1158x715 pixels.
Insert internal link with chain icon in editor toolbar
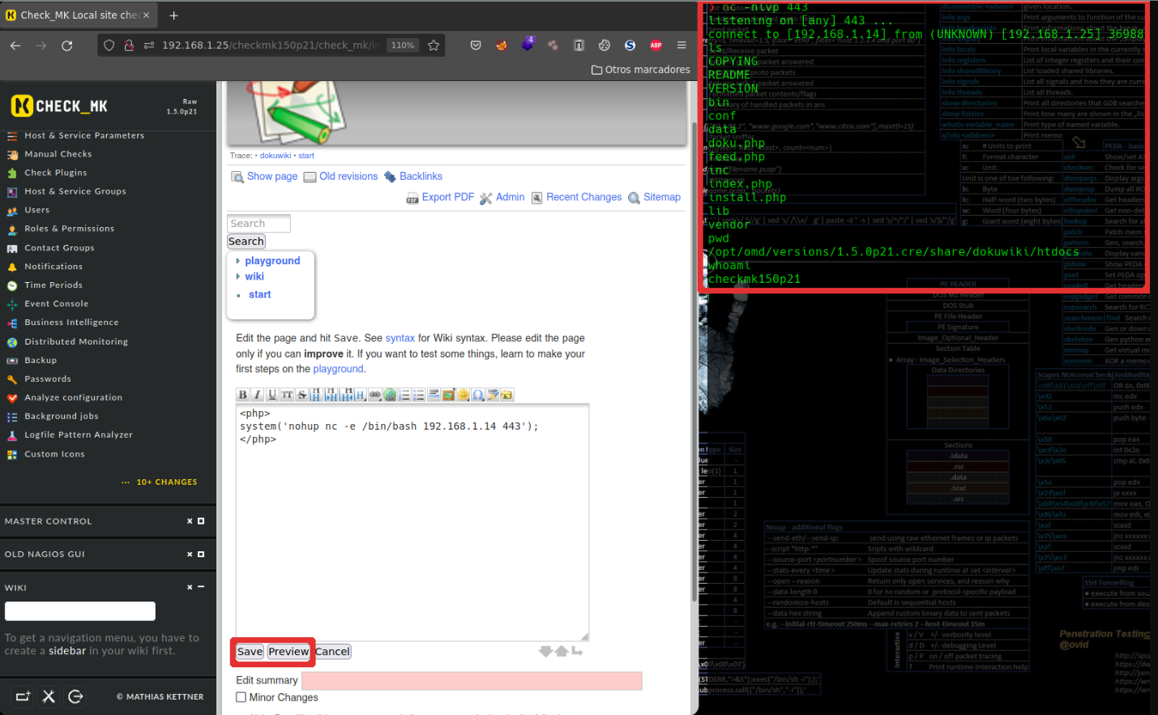374,395
